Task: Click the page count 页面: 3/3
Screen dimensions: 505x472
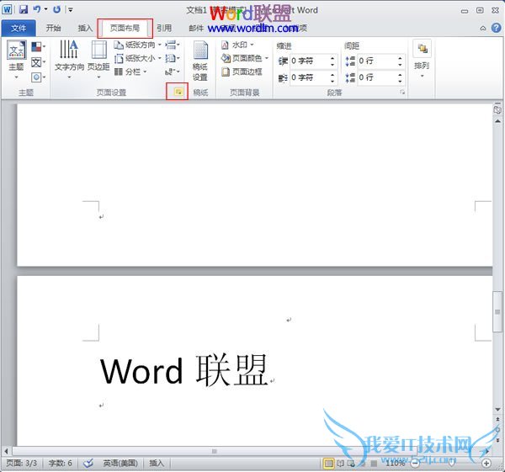Action: tap(22, 464)
